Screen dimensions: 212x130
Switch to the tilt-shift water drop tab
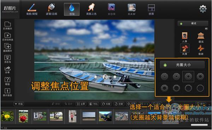[72, 10]
